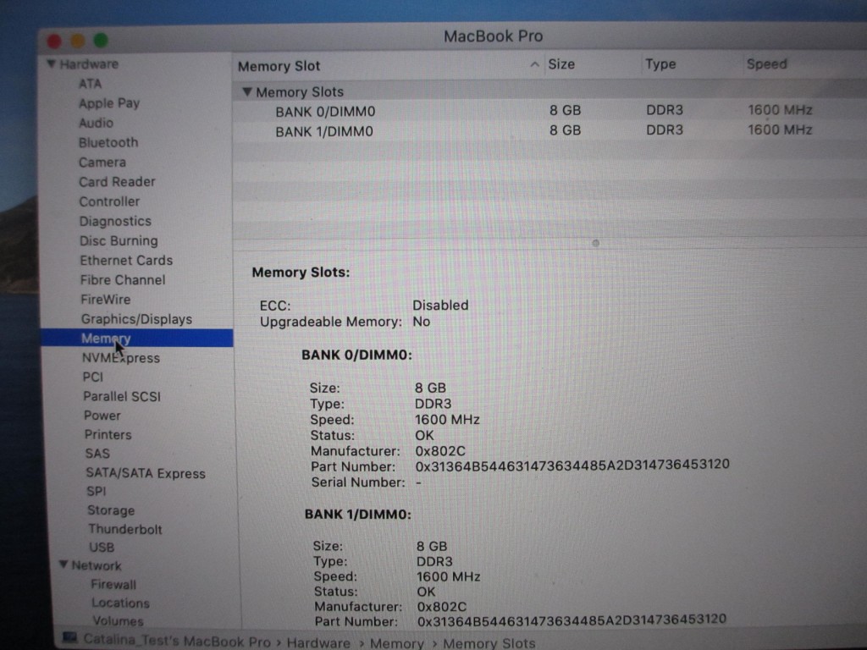This screenshot has width=867, height=650.
Task: Click Hardware in the path bar
Action: click(318, 643)
